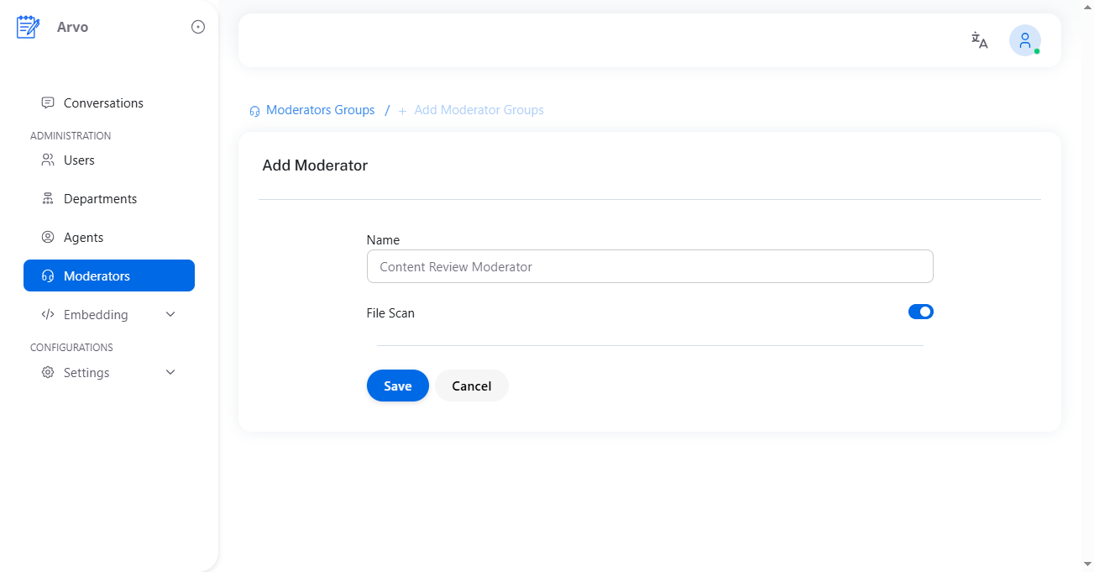
Task: Click the Agents icon
Action: coord(48,237)
